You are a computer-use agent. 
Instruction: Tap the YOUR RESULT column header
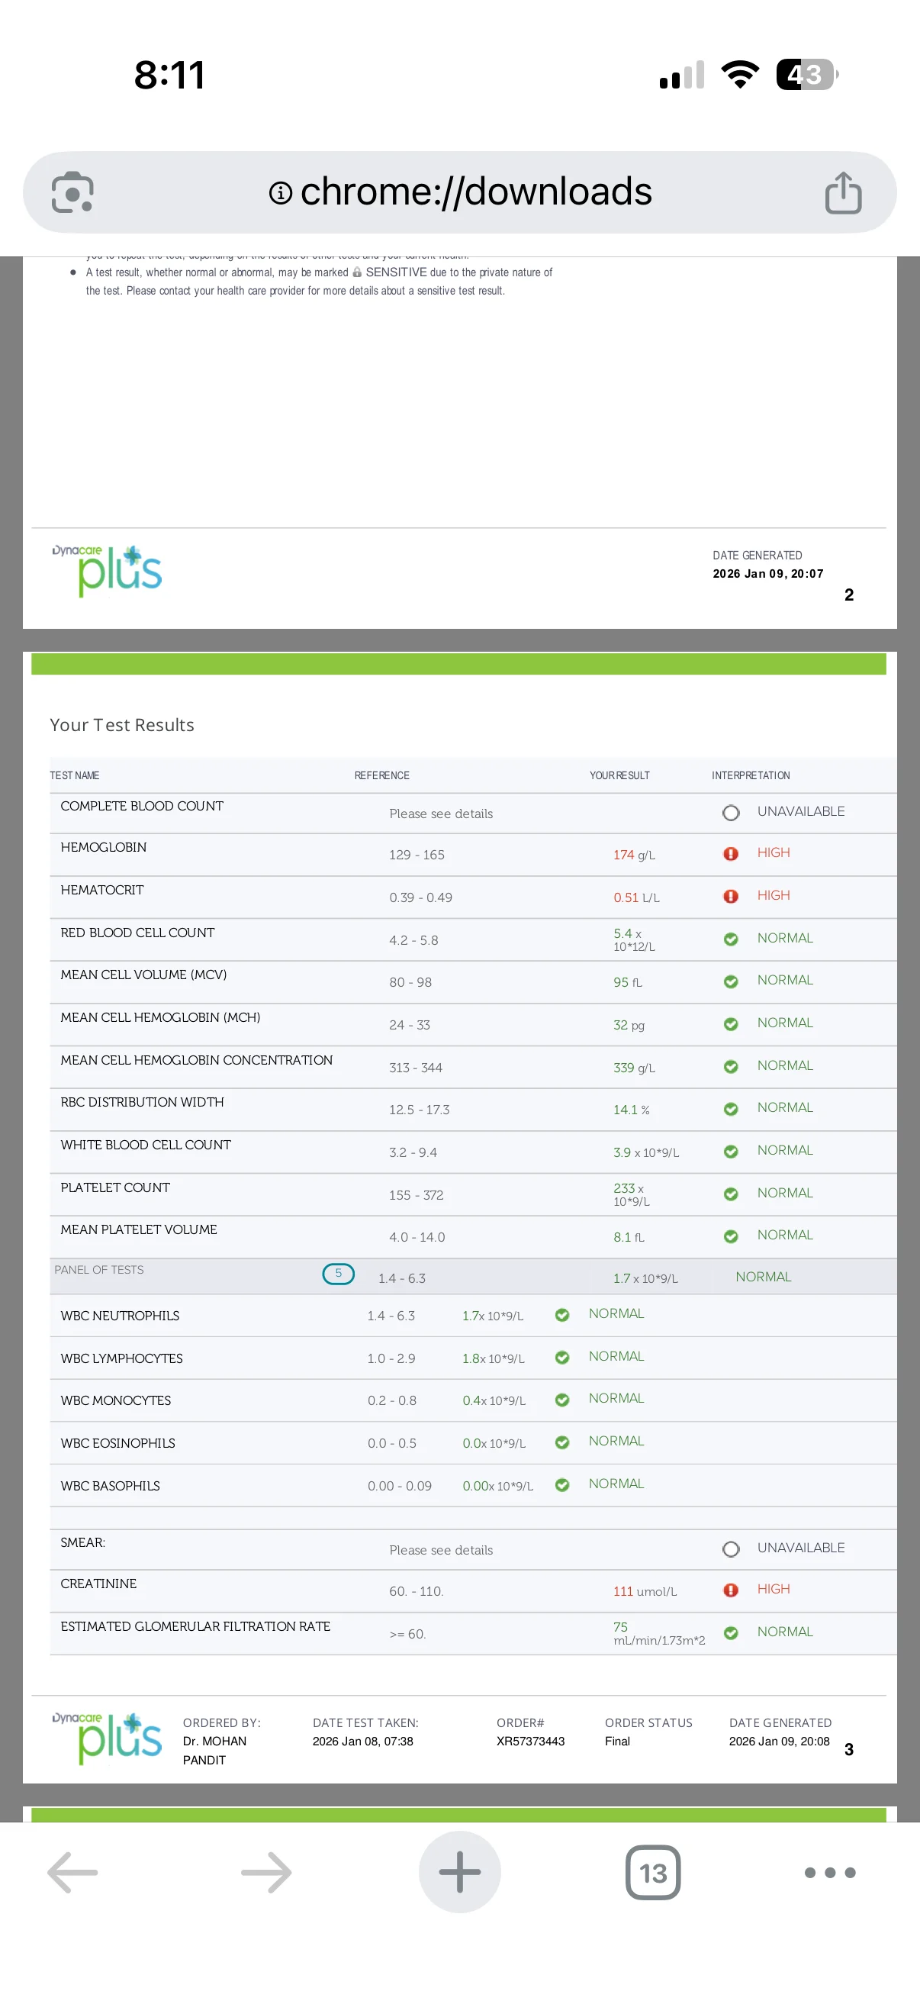tap(619, 775)
